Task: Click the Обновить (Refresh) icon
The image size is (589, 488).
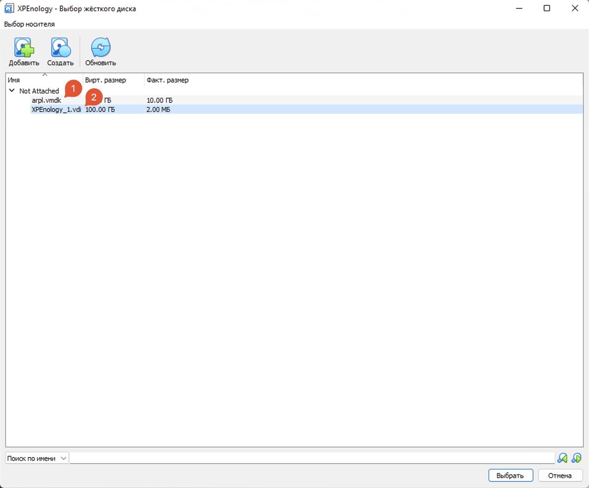Action: (101, 48)
